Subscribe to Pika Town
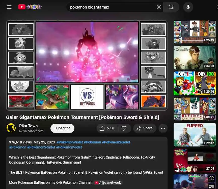Image resolution: width=218 pixels, height=189 pixels. click(x=62, y=128)
